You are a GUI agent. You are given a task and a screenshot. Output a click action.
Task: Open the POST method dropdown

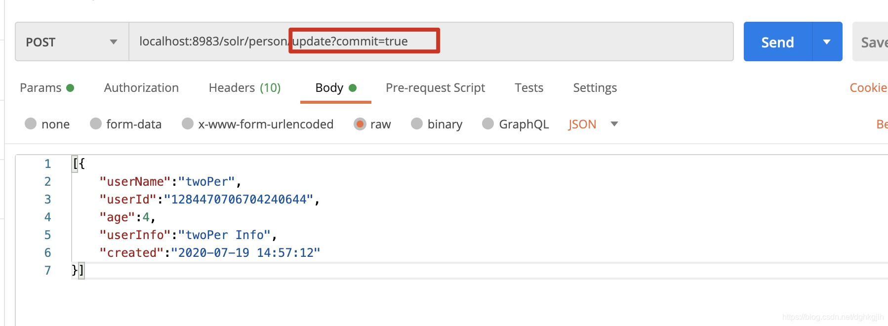click(x=72, y=42)
